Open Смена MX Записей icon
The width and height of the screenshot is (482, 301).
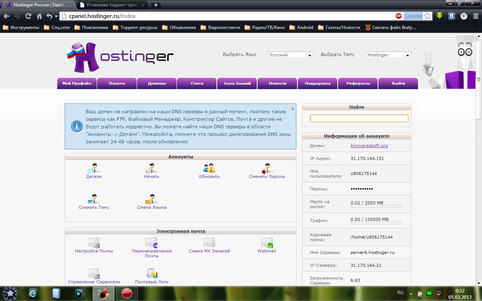pos(209,243)
